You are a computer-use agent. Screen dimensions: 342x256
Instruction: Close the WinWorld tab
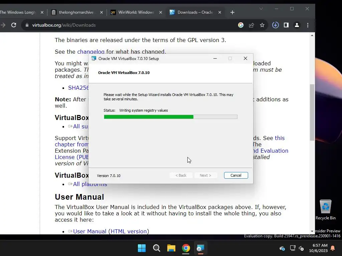[x=161, y=12]
